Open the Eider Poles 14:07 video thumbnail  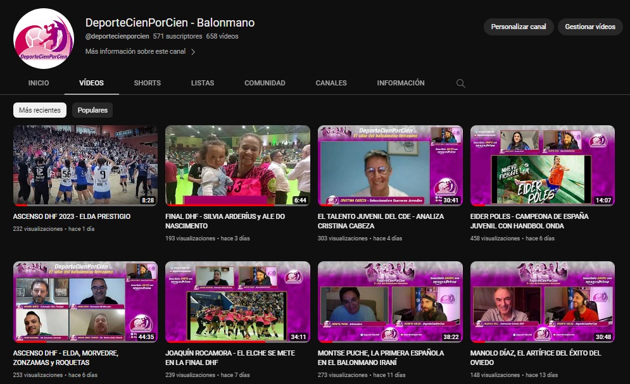543,166
